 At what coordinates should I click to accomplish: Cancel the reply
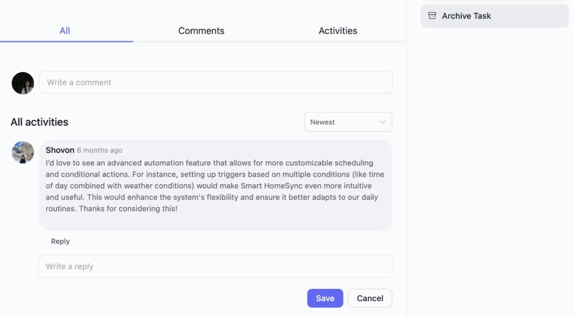point(370,299)
